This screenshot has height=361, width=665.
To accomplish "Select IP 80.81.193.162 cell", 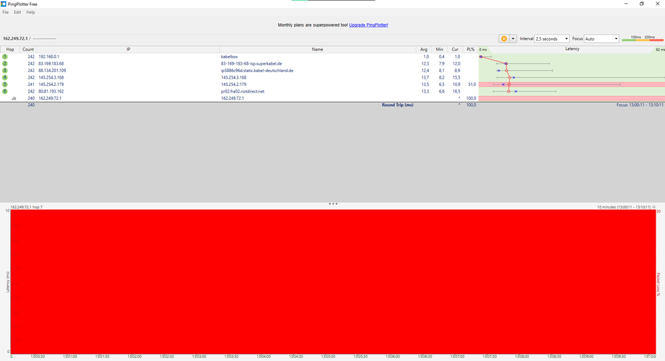I will click(x=51, y=91).
